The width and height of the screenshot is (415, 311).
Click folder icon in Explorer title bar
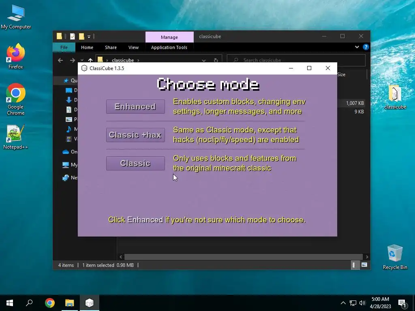[59, 36]
